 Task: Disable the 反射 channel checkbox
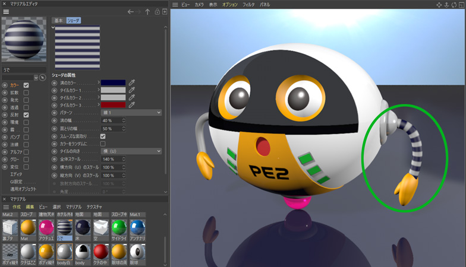tap(26, 115)
